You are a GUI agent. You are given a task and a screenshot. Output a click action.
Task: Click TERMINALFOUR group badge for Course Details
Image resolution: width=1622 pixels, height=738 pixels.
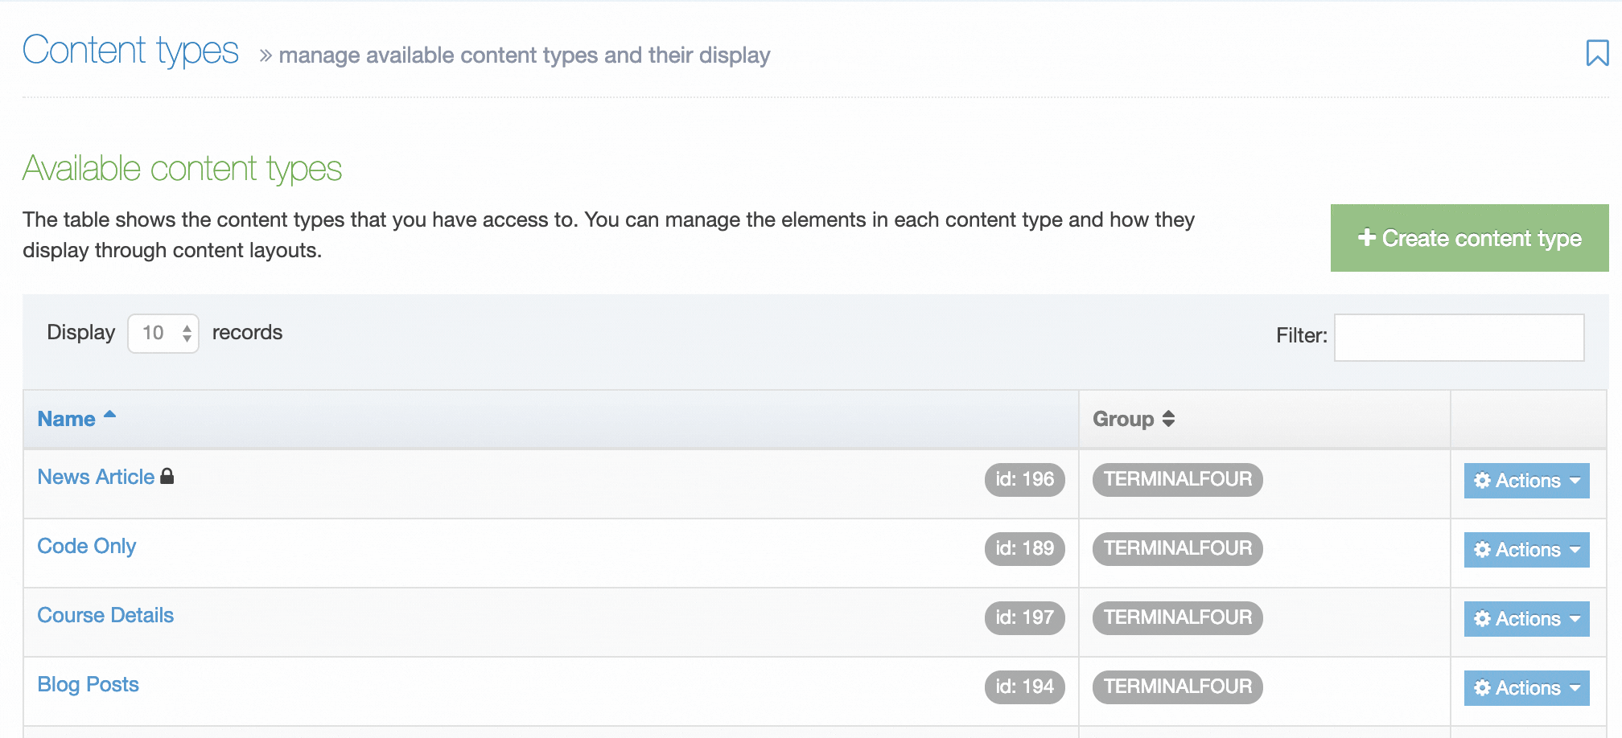[1177, 618]
